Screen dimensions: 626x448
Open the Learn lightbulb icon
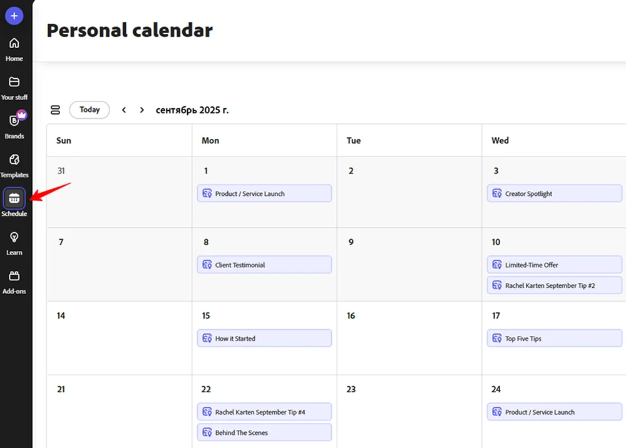[x=14, y=238]
